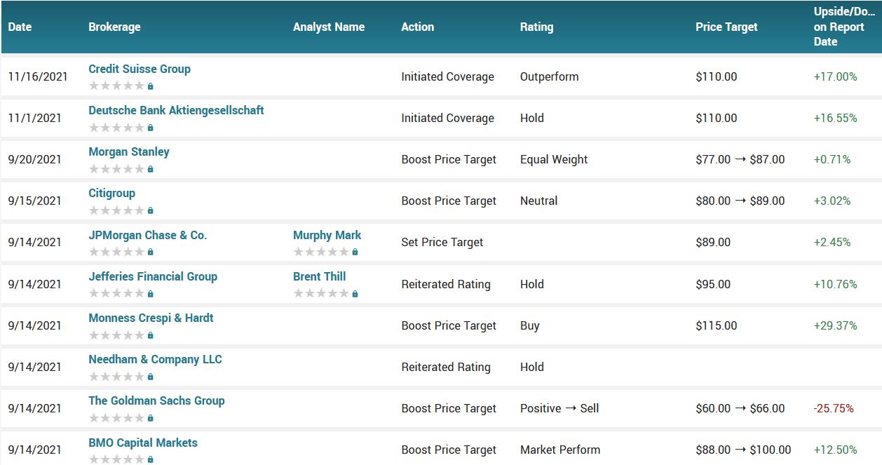Open Needham & Company LLC link
882x465 pixels.
click(155, 359)
